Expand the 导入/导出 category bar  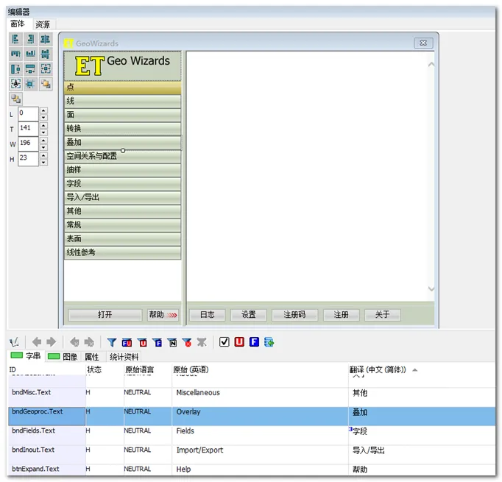click(123, 197)
